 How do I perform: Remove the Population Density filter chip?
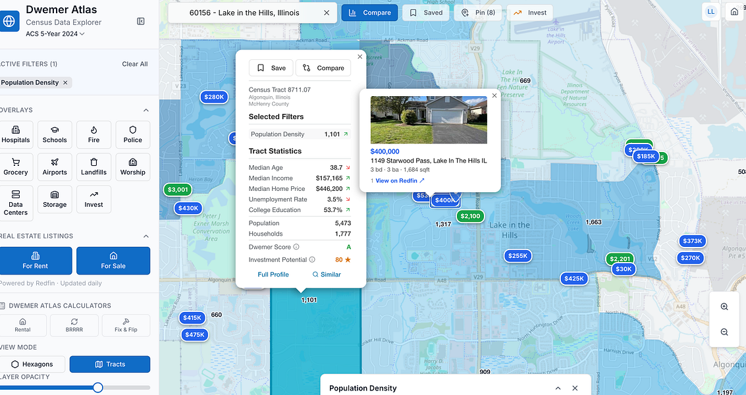(65, 83)
